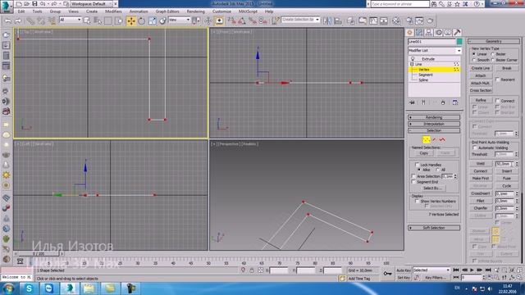The image size is (525, 295).
Task: Click the Attach button
Action: point(481,75)
